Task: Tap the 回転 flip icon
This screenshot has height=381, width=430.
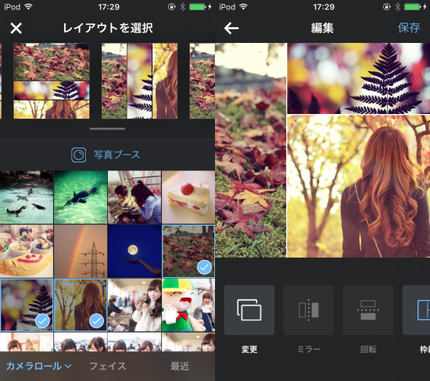Action: (x=368, y=310)
